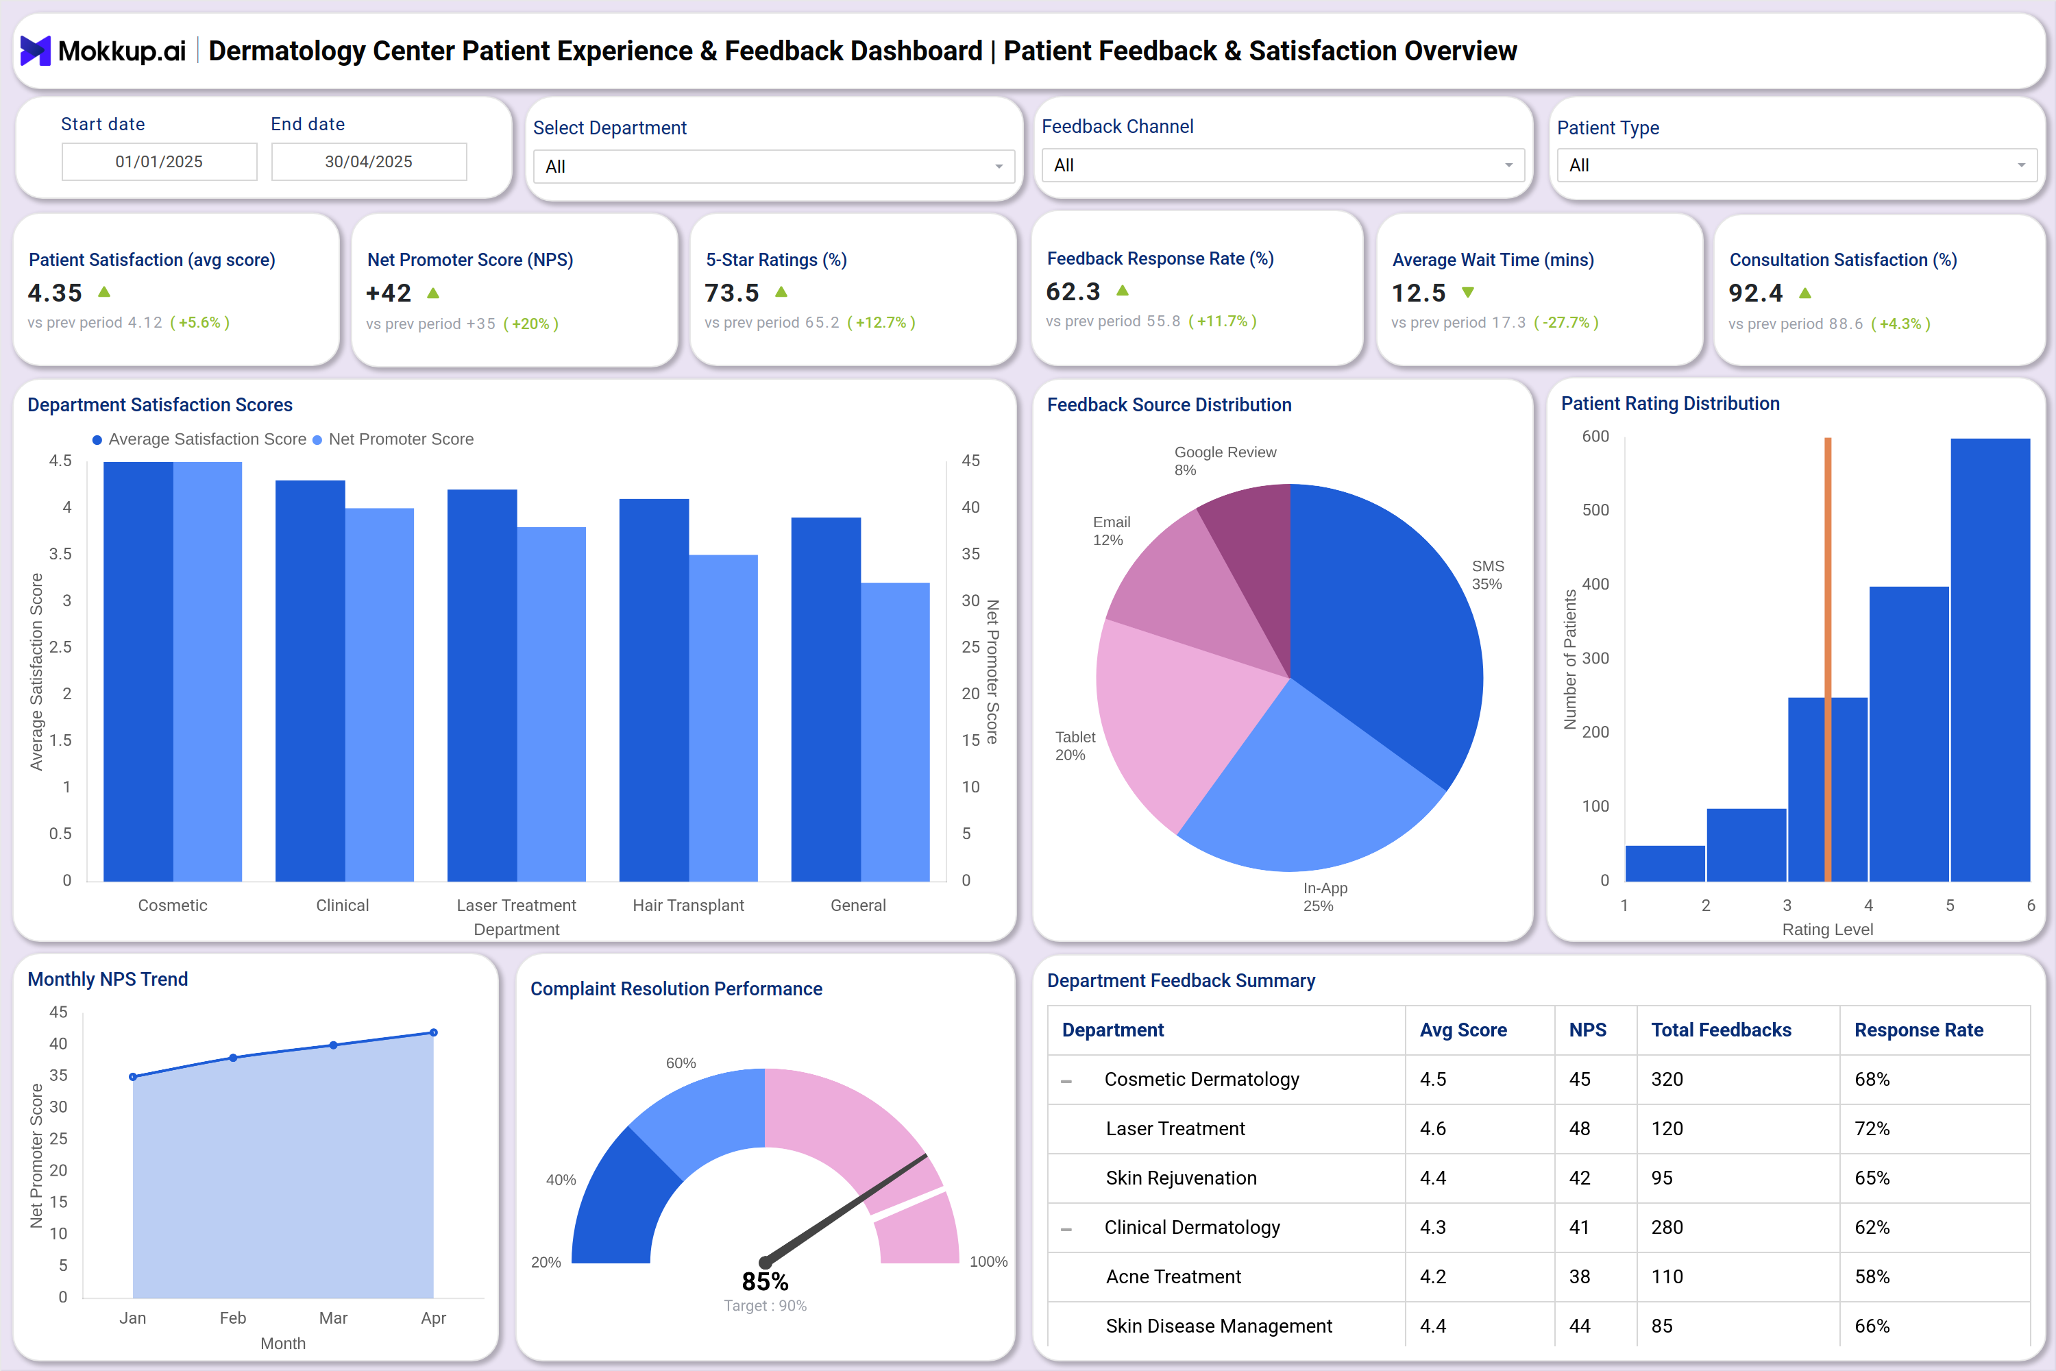The height and width of the screenshot is (1371, 2056).
Task: Click the up arrow beside Patient Satisfaction 4.35
Action: pyautogui.click(x=104, y=292)
